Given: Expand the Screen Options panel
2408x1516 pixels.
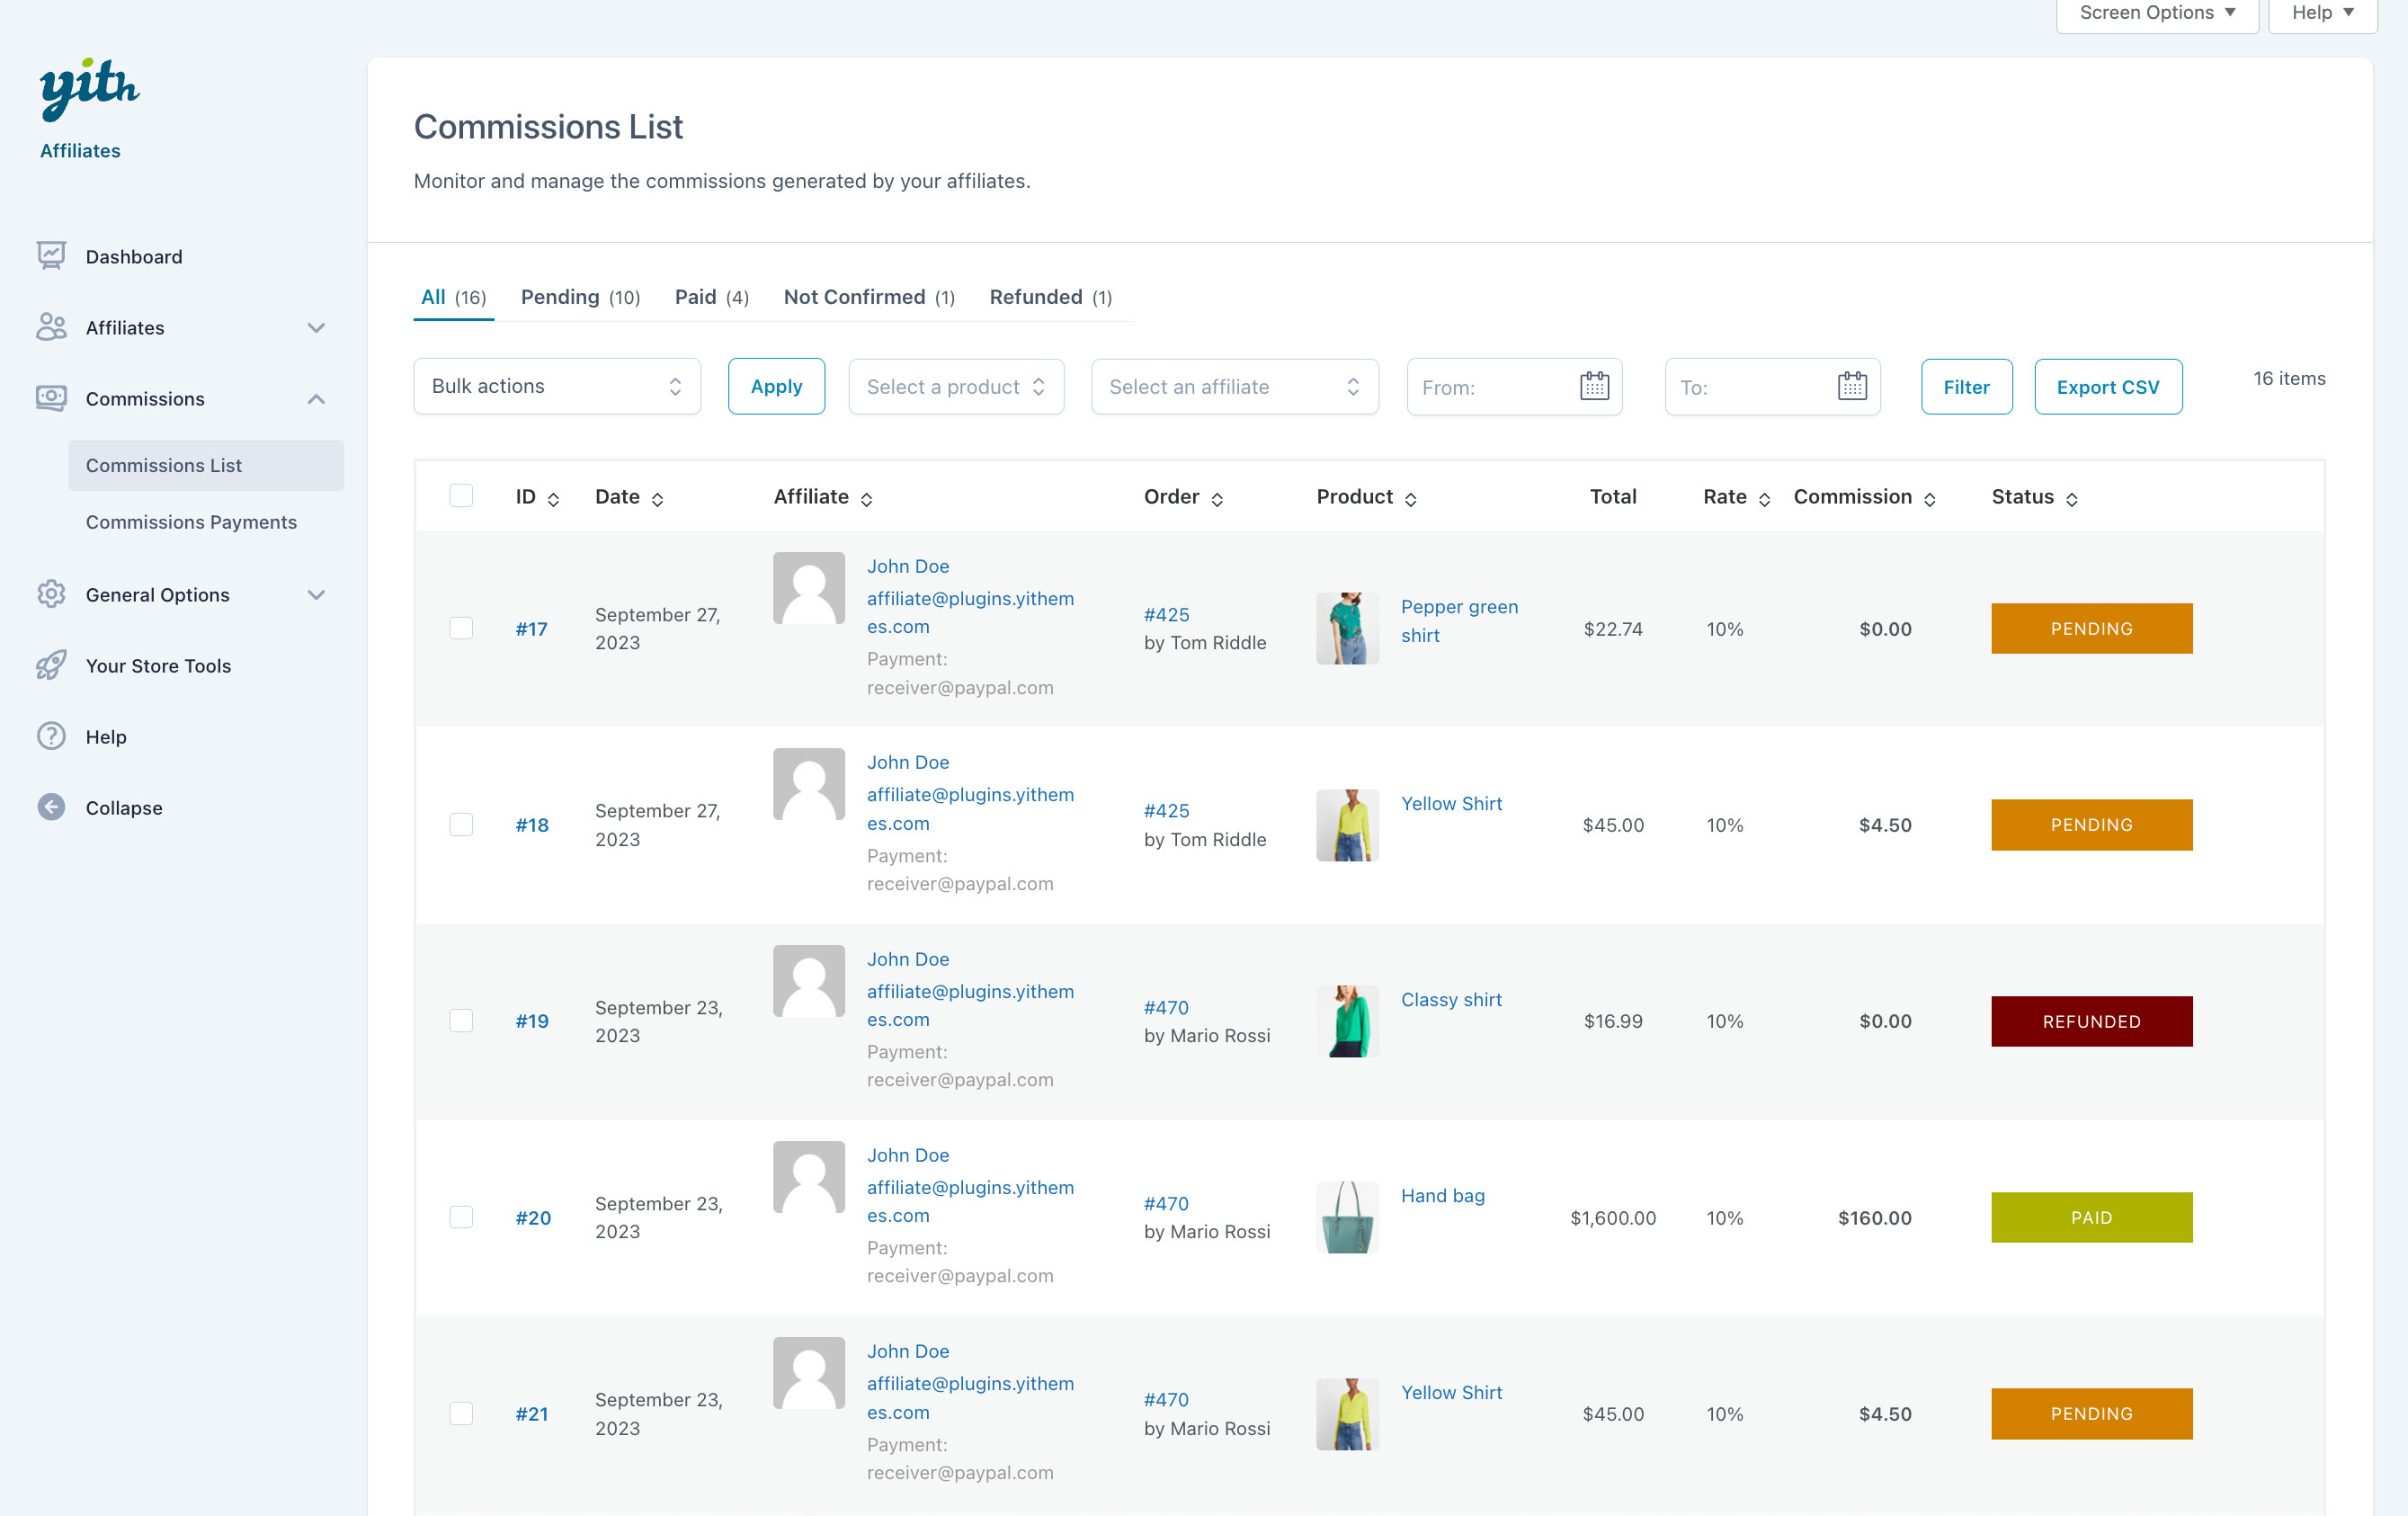Looking at the screenshot, I should pos(2157,13).
